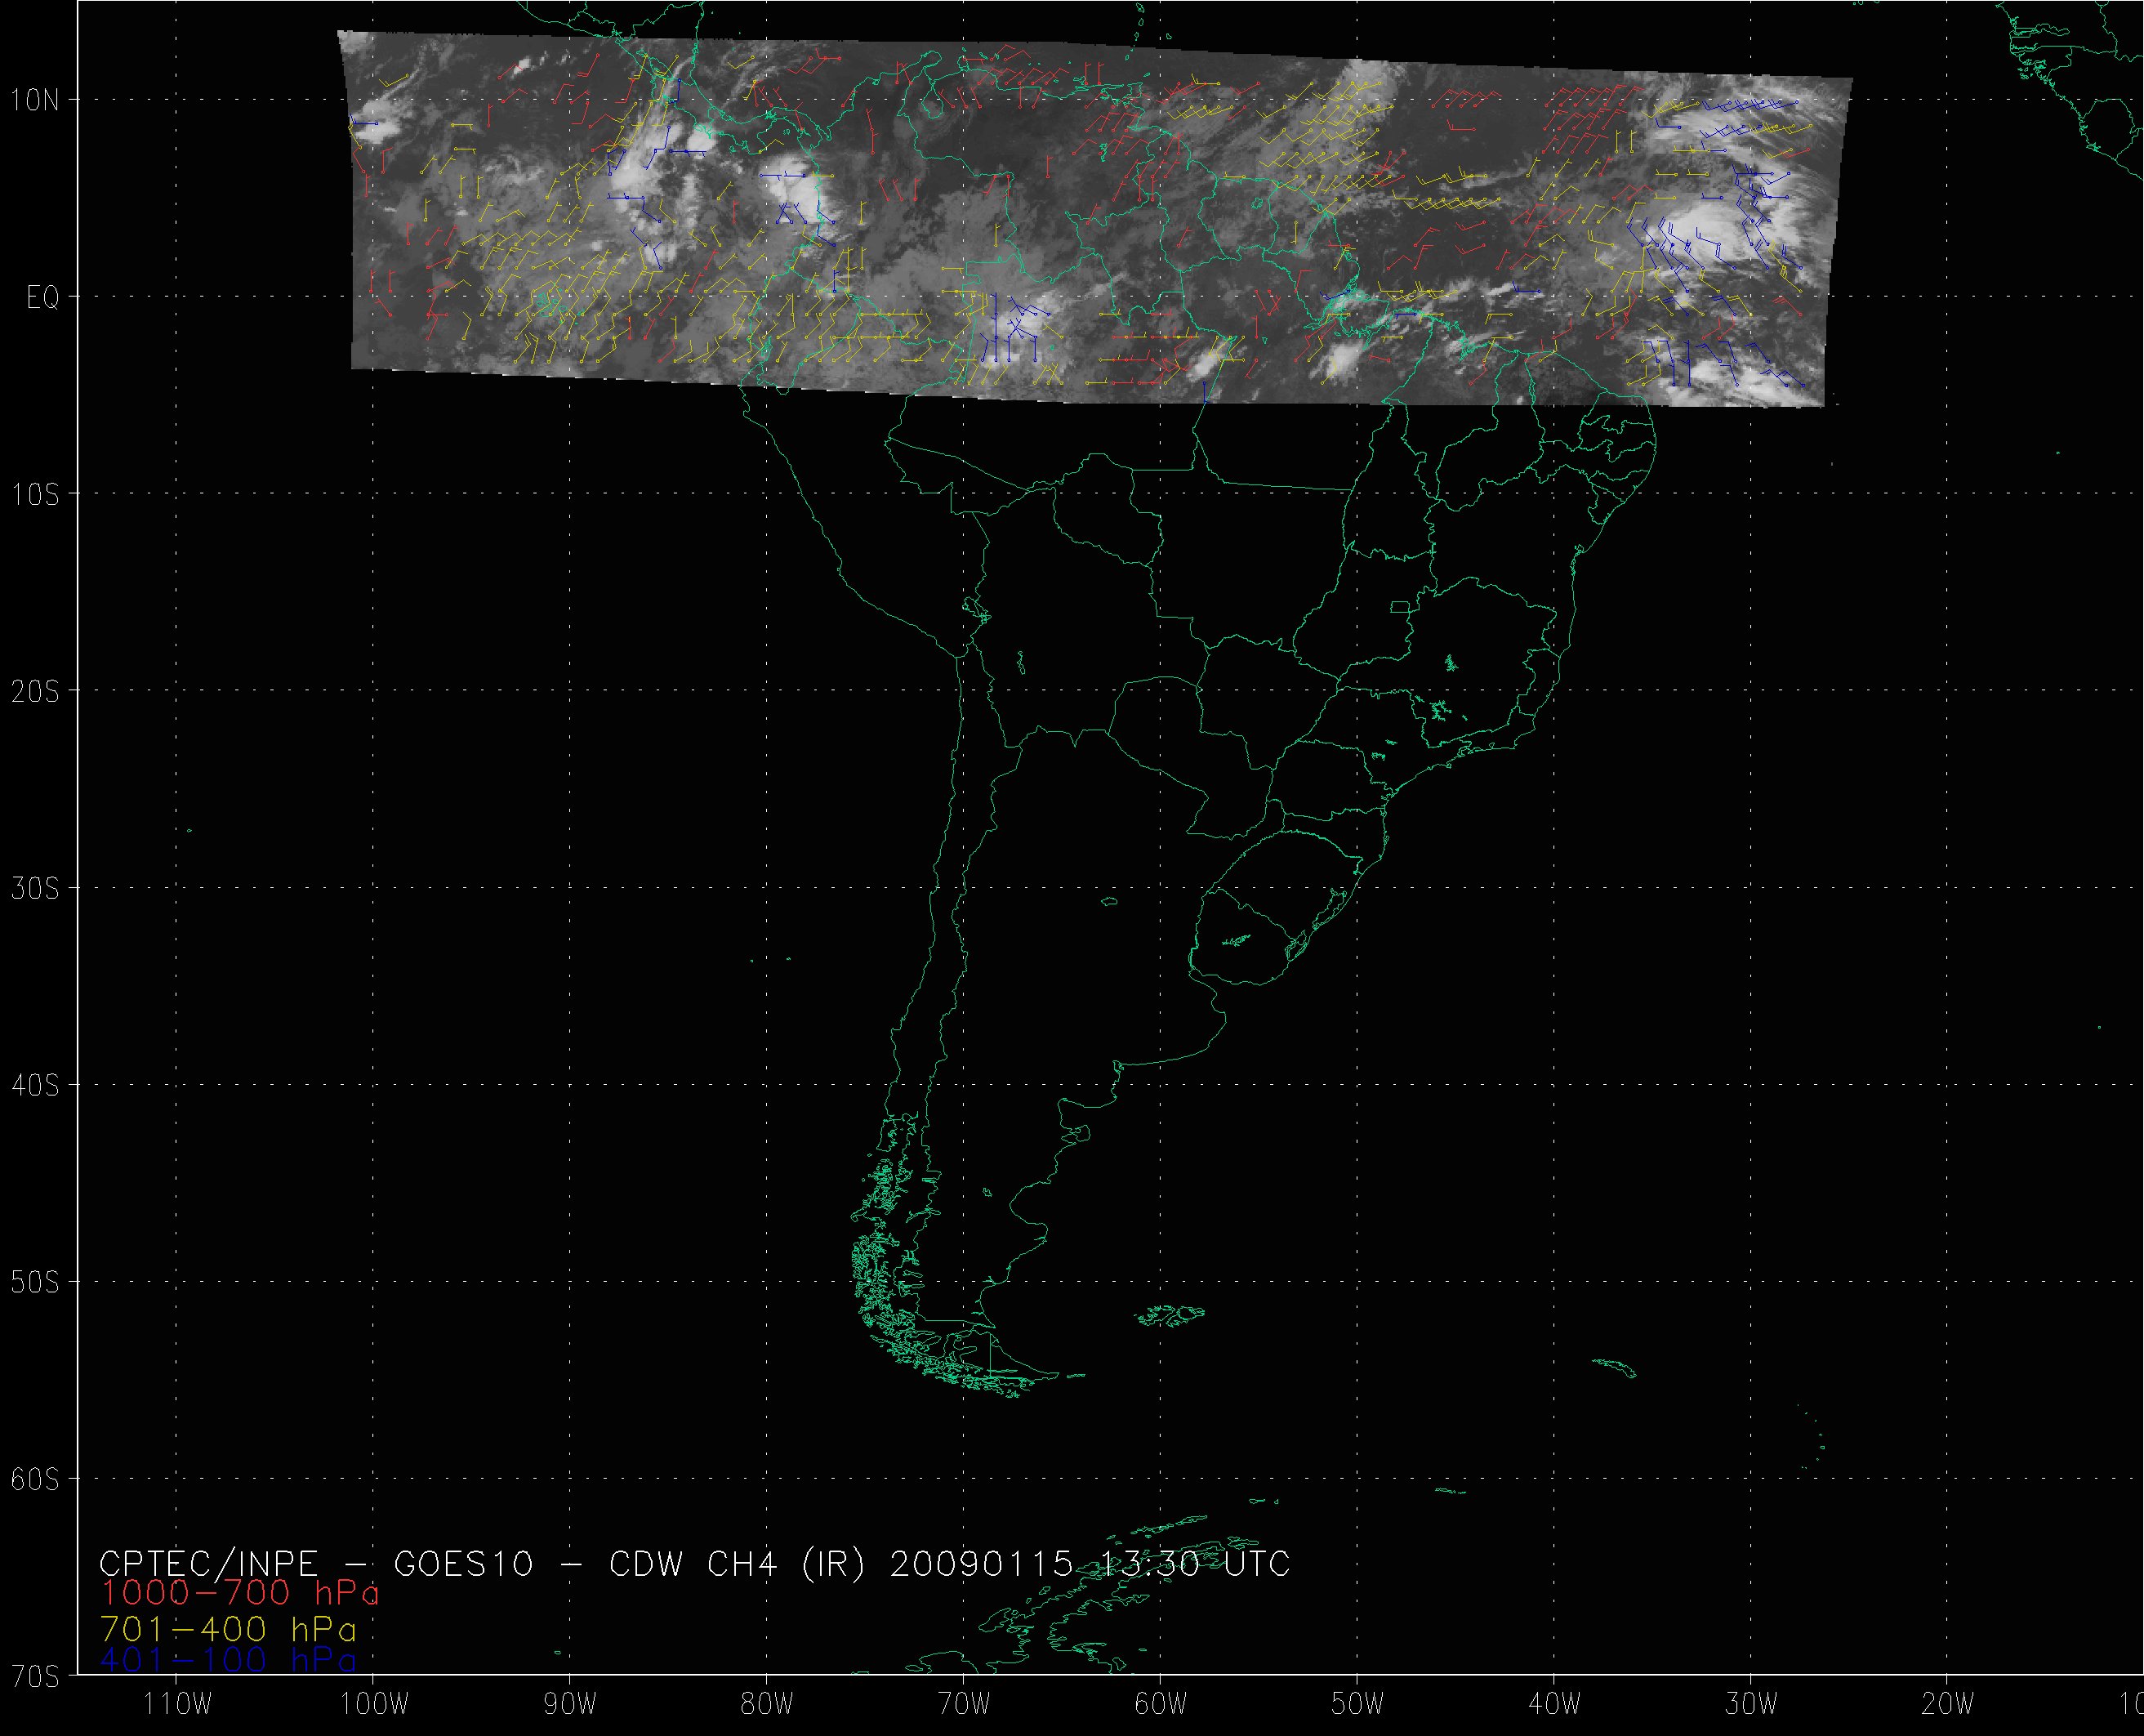This screenshot has height=1736, width=2144.
Task: Click the red 1000-700 hPa legend entry
Action: pos(240,1594)
